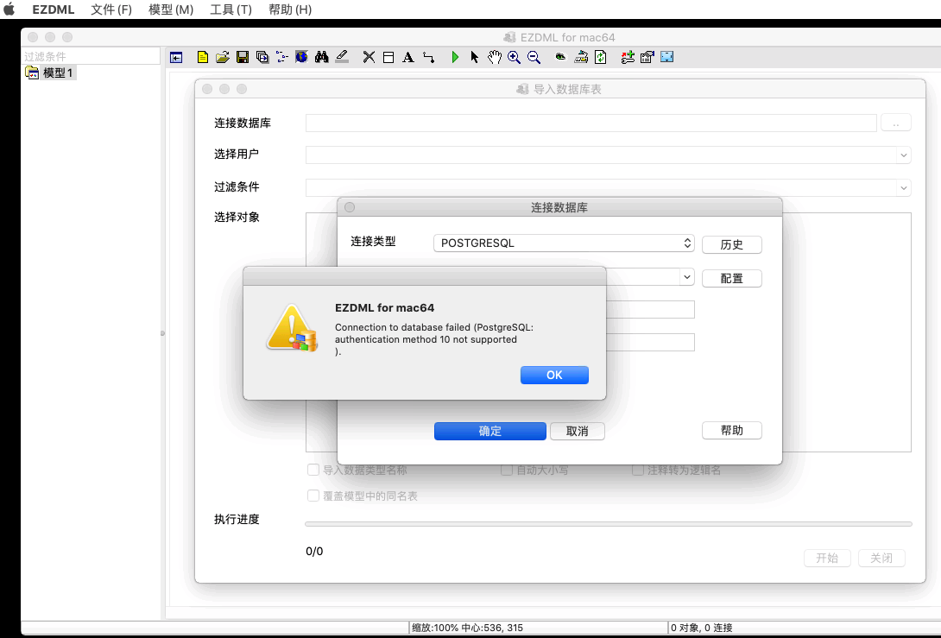Click the '..' browse button beside 连接数据库
The image size is (941, 638).
pos(896,123)
